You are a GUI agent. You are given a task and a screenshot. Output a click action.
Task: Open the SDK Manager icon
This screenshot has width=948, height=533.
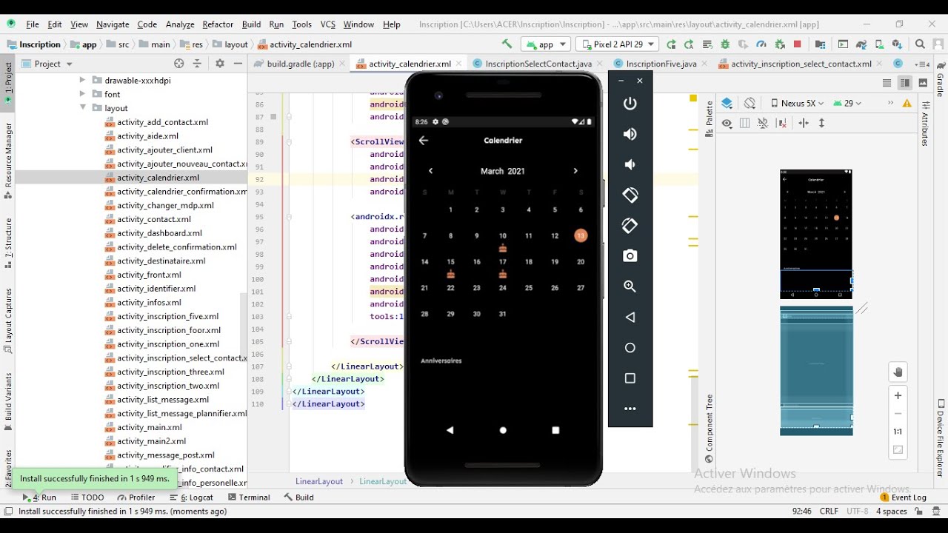pos(898,44)
